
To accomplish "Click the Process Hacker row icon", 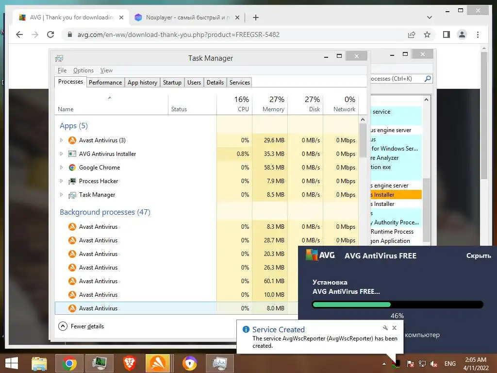I will [x=72, y=181].
